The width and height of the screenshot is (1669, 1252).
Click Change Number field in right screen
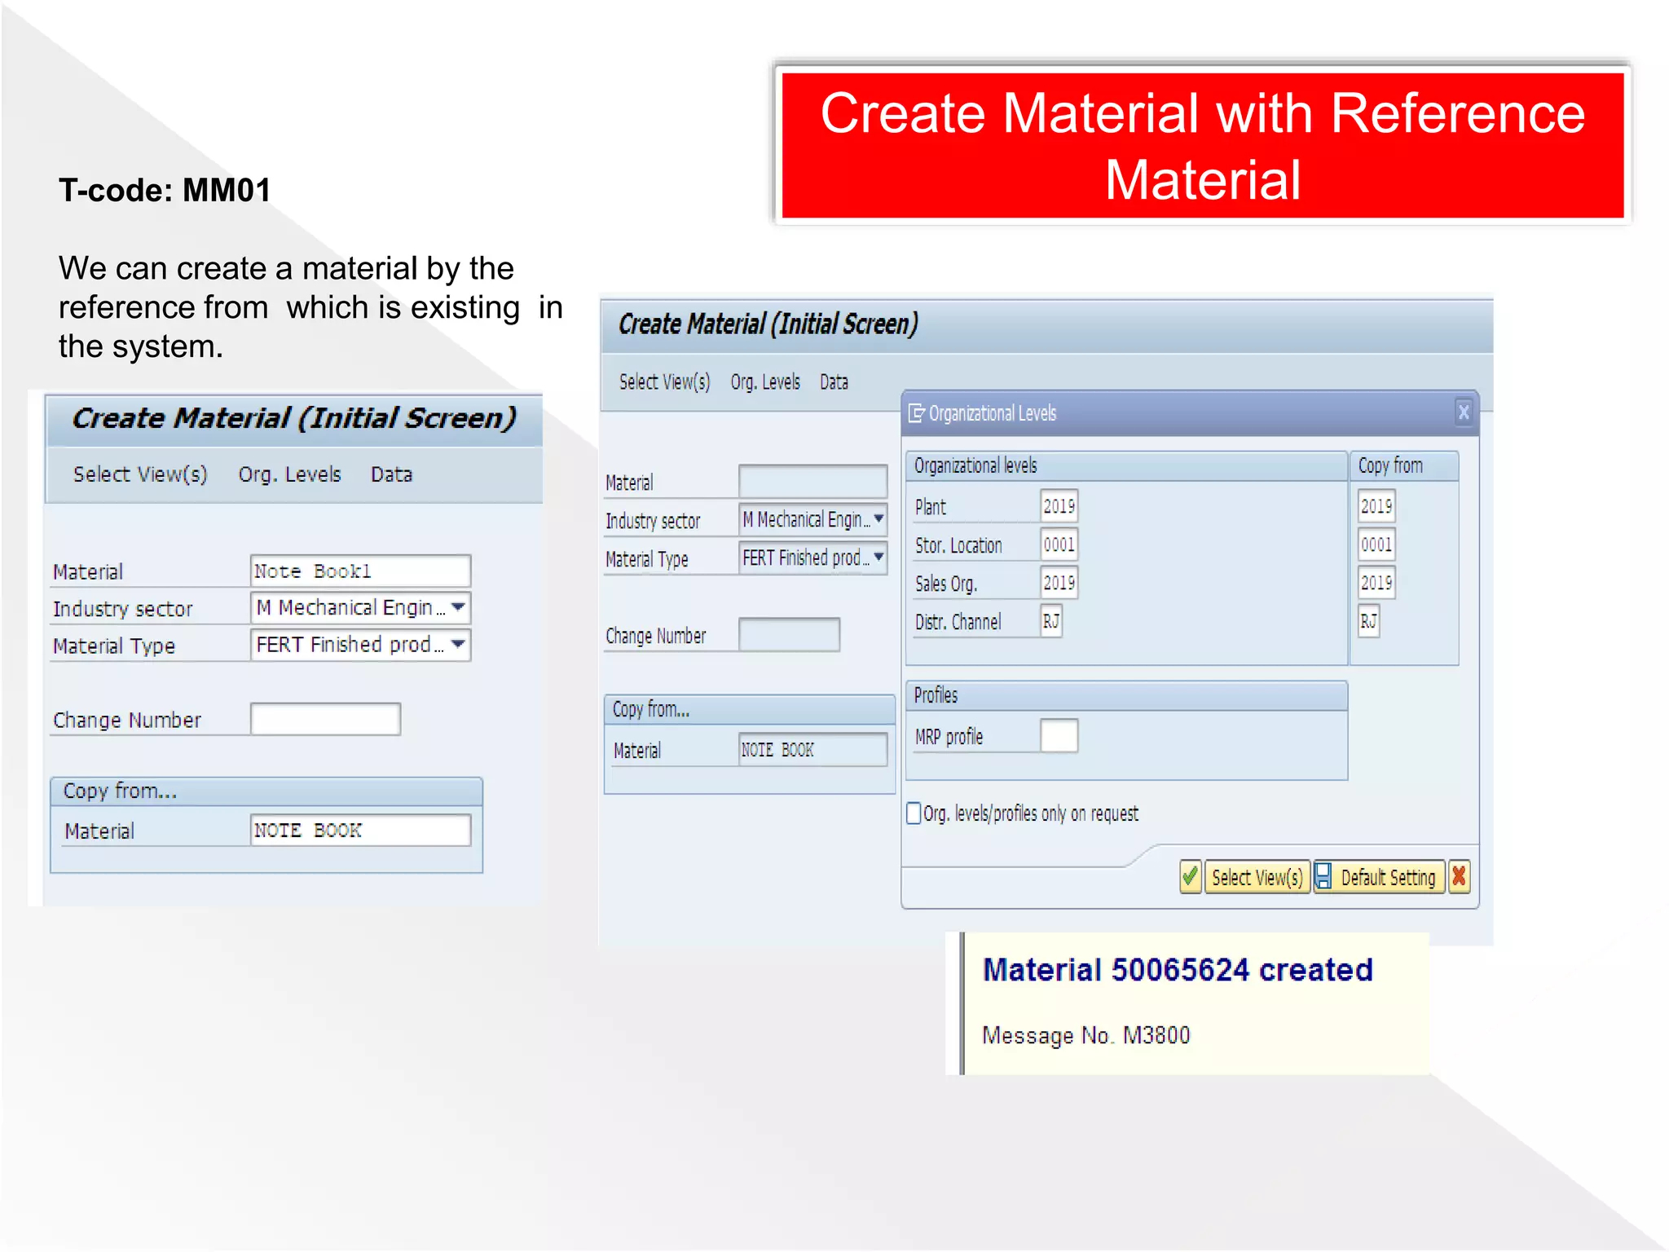[789, 634]
